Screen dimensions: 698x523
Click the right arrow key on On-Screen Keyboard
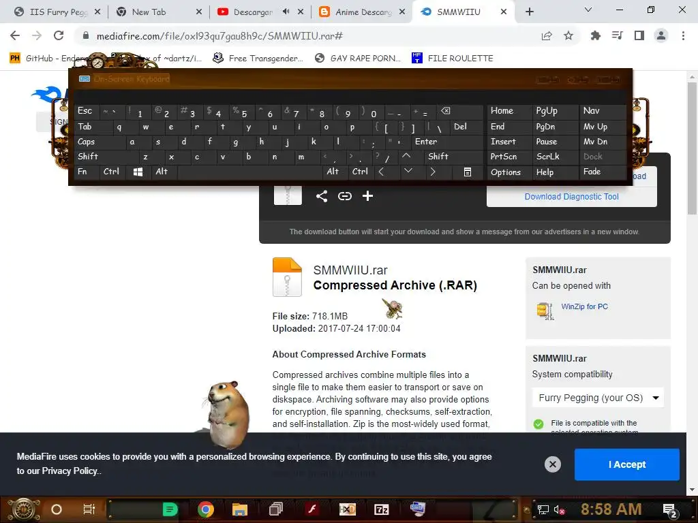(433, 172)
